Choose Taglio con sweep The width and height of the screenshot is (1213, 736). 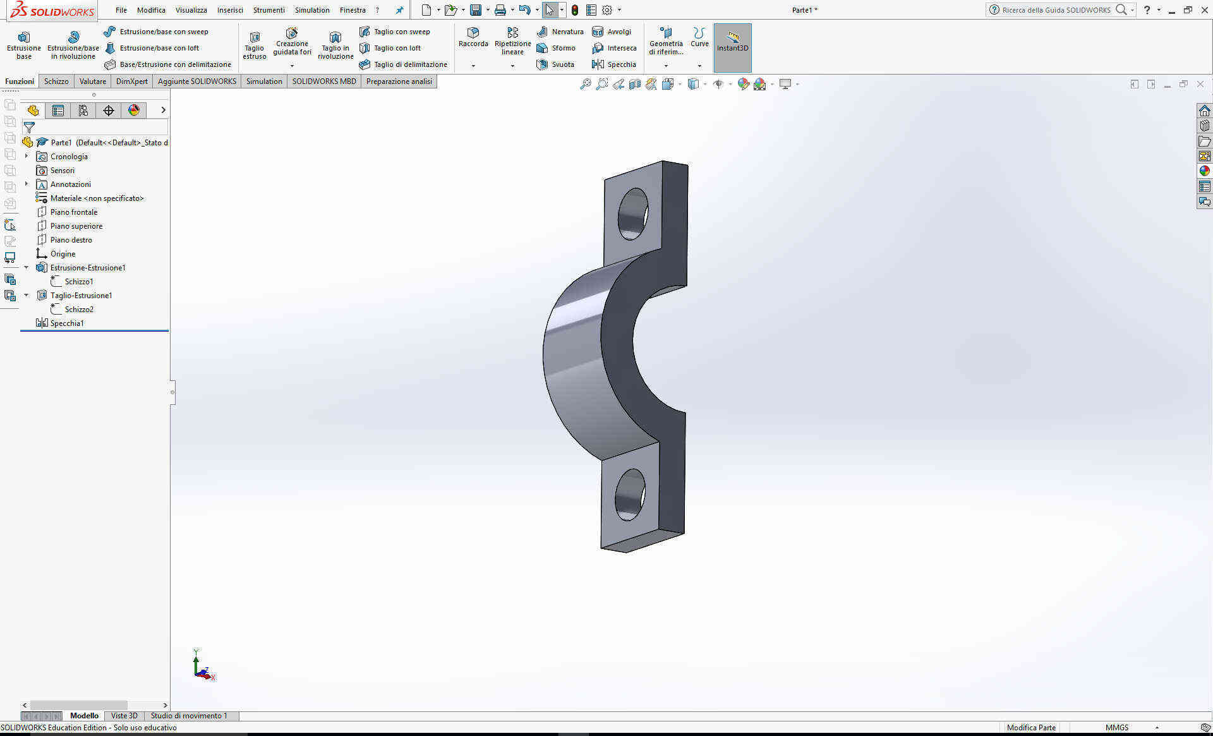[395, 32]
